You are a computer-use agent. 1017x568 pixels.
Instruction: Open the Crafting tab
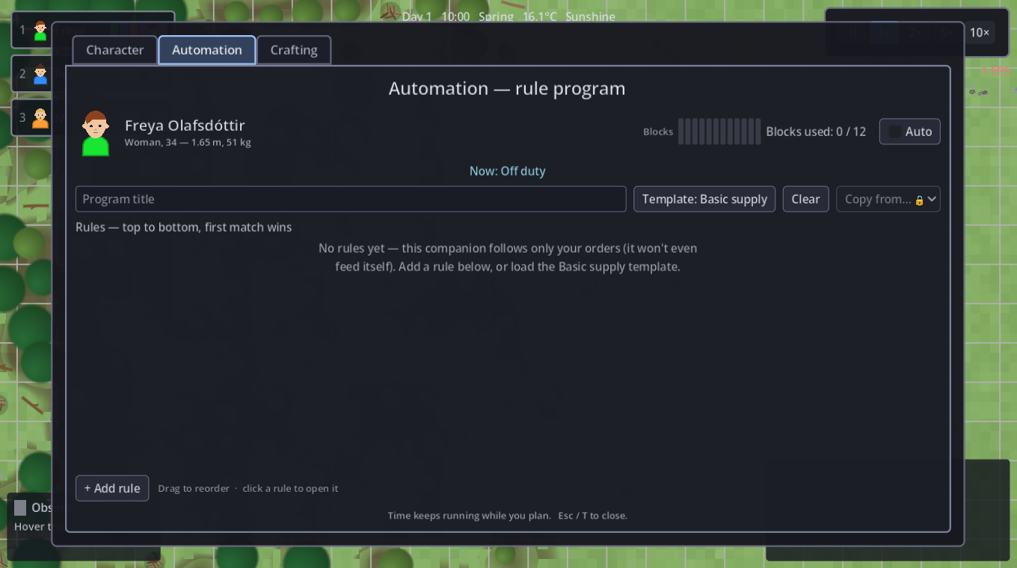point(294,50)
